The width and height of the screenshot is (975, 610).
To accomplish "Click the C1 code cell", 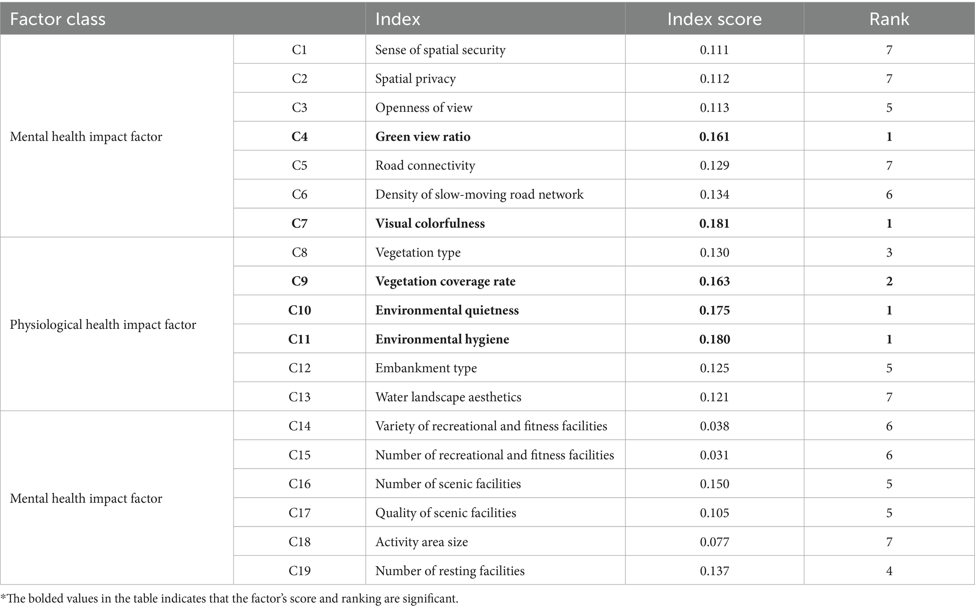I will tap(300, 50).
